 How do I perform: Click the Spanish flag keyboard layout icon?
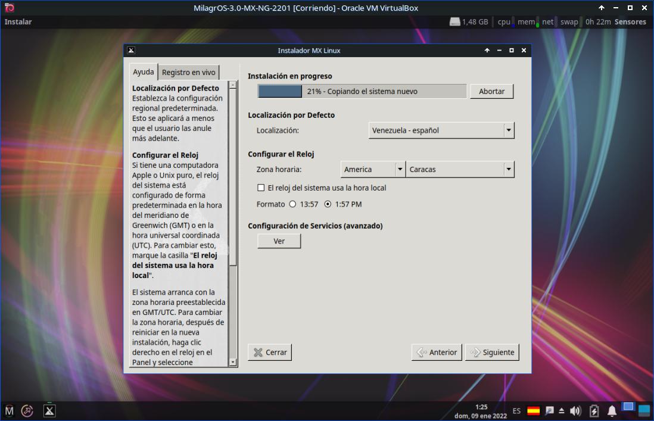(534, 411)
